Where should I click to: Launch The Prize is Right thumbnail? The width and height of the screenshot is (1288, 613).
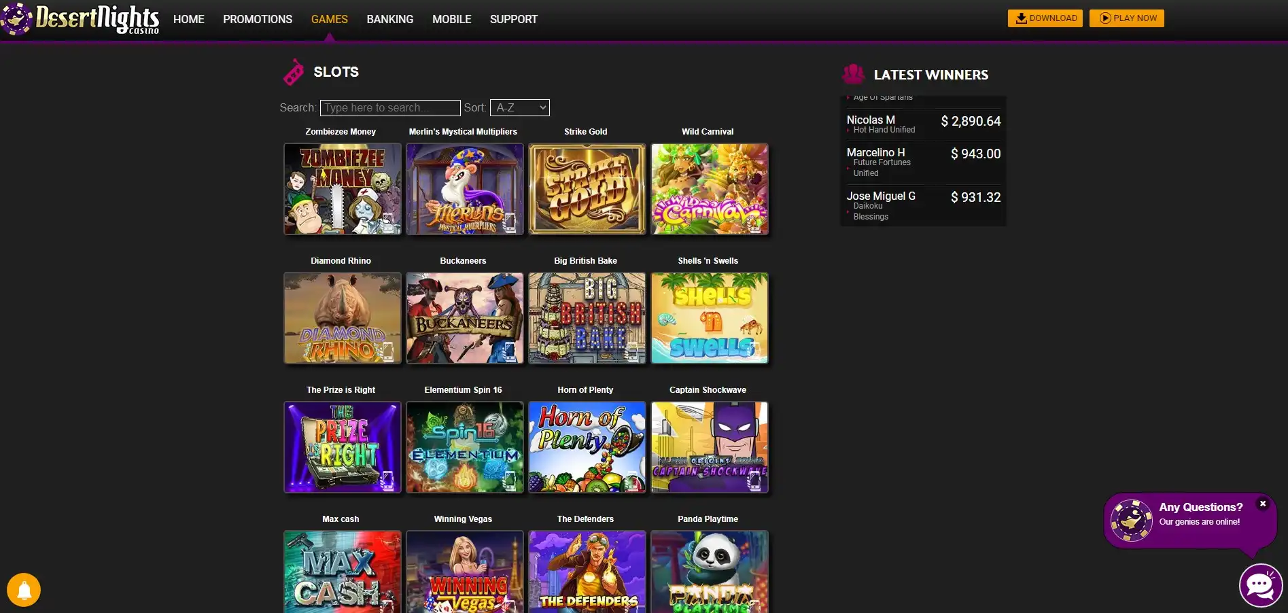(343, 447)
